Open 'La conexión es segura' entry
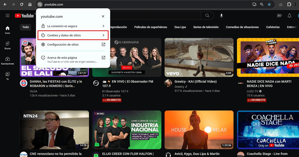Image resolution: width=299 pixels, height=157 pixels. coord(73,26)
